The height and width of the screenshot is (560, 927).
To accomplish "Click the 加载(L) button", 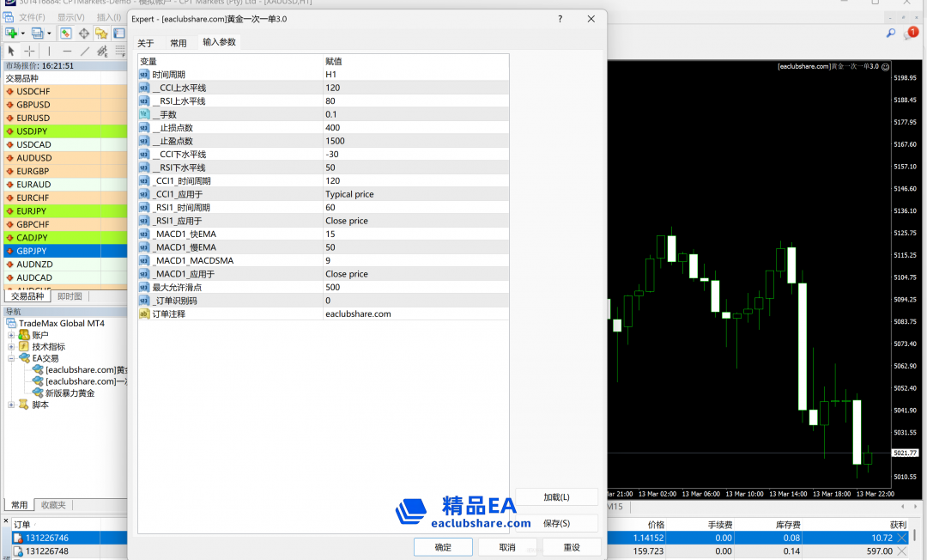I will (556, 497).
